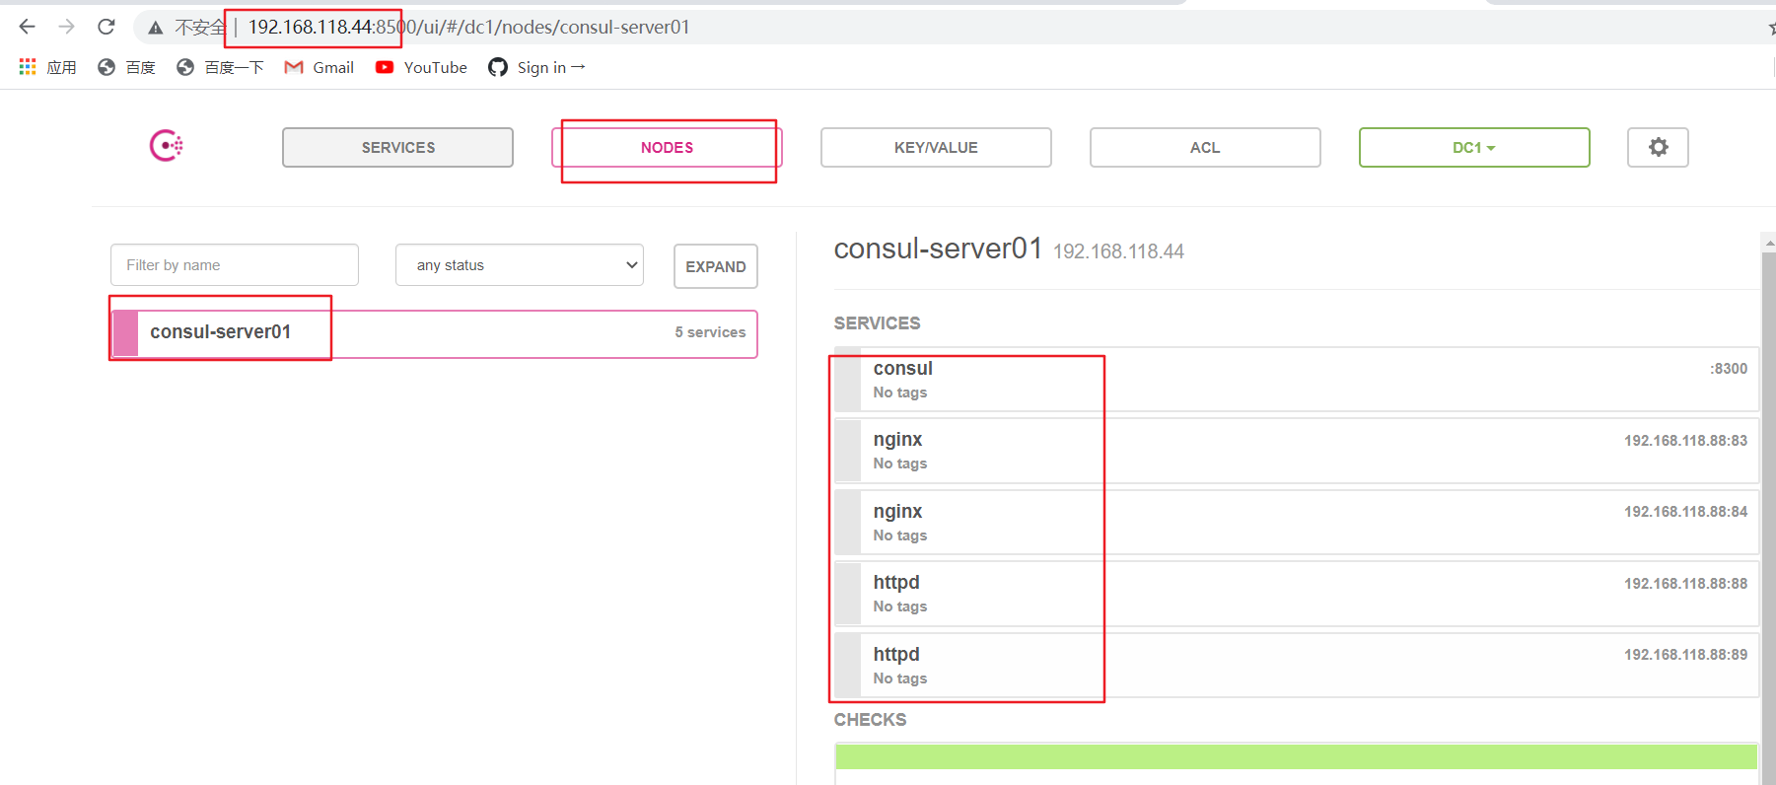Image resolution: width=1776 pixels, height=785 pixels.
Task: Open the DC1 datacenter dropdown
Action: (1474, 147)
